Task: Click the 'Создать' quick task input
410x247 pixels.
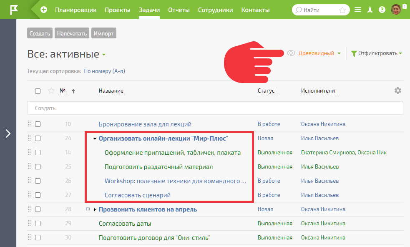Action: [215, 108]
